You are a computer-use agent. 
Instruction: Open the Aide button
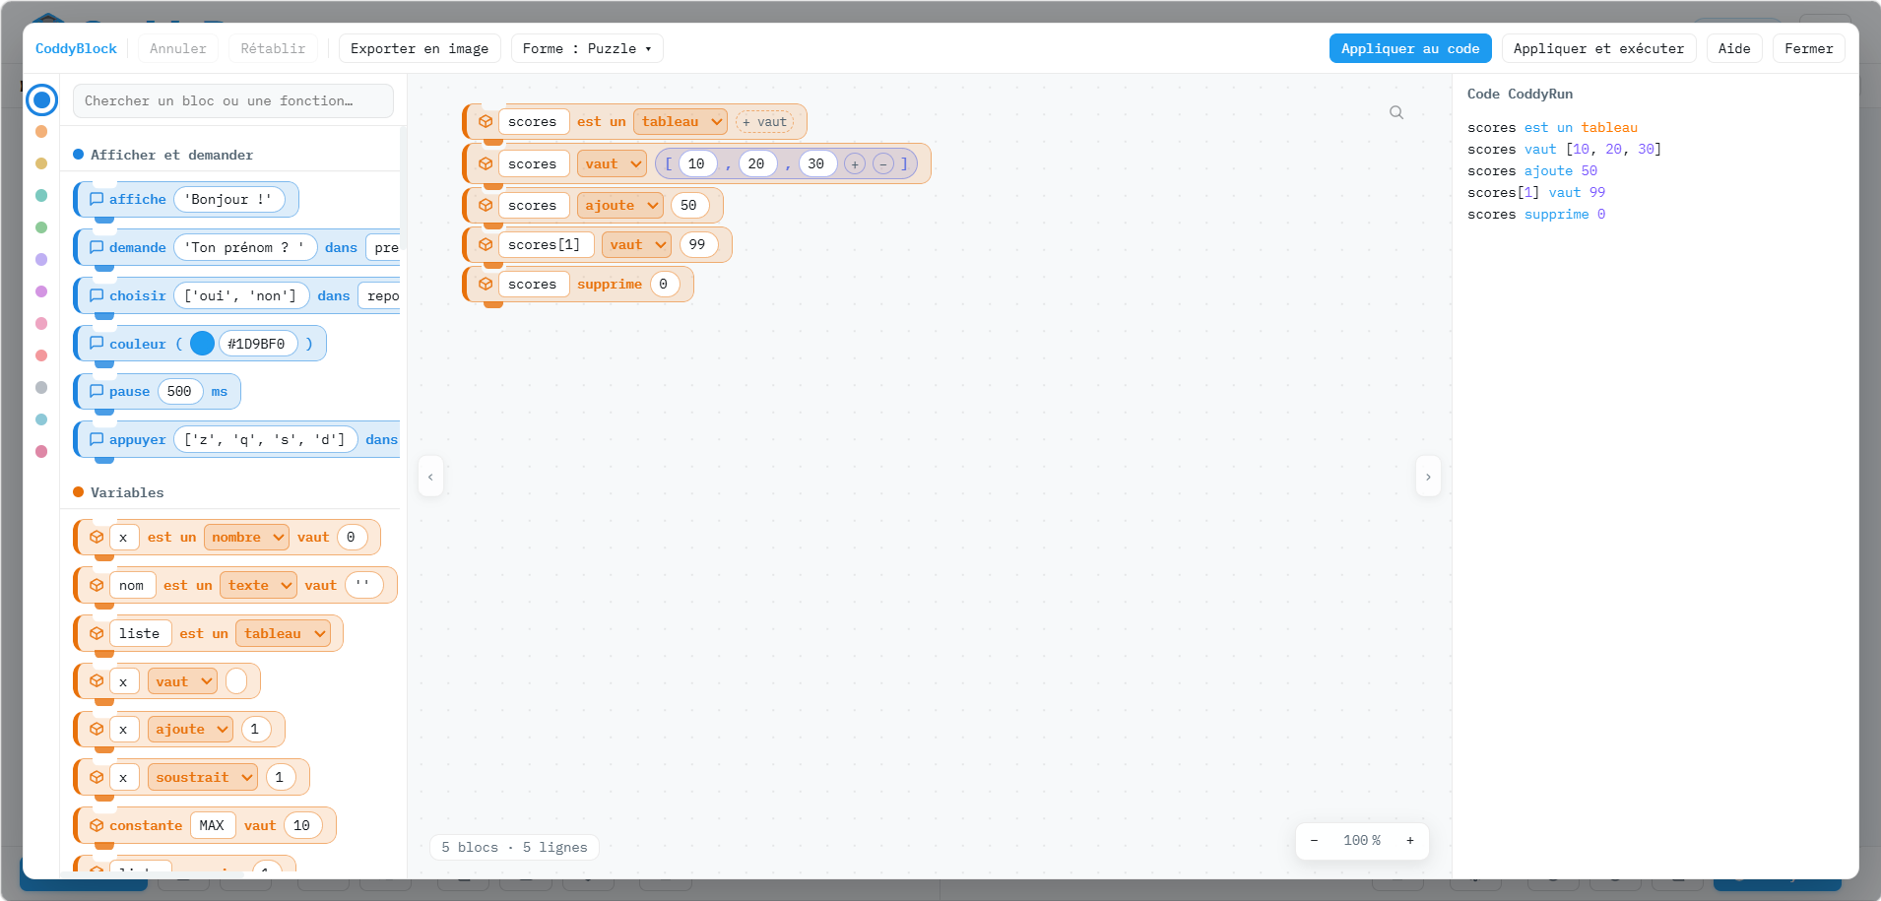[1734, 48]
